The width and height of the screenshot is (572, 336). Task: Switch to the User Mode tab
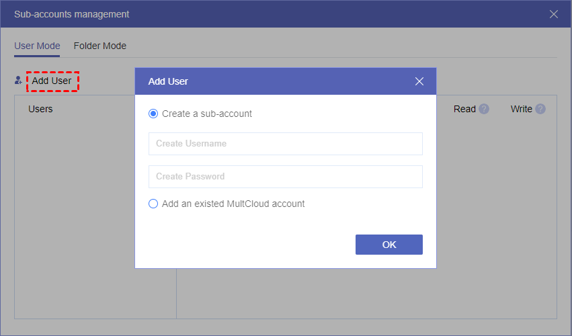pos(37,46)
